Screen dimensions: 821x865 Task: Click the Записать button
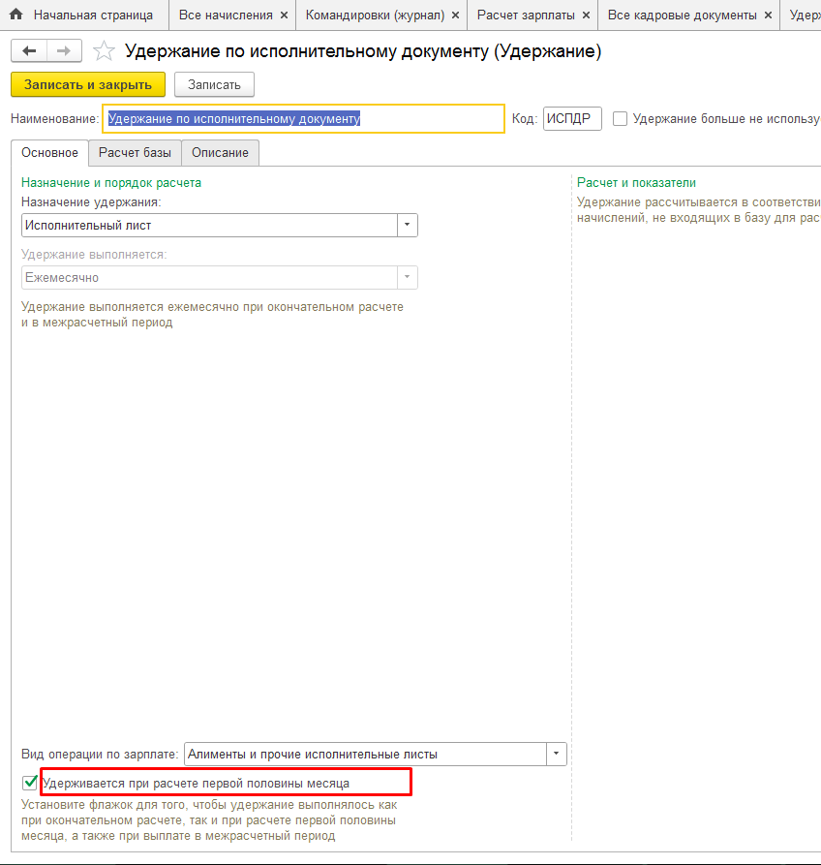[x=214, y=85]
